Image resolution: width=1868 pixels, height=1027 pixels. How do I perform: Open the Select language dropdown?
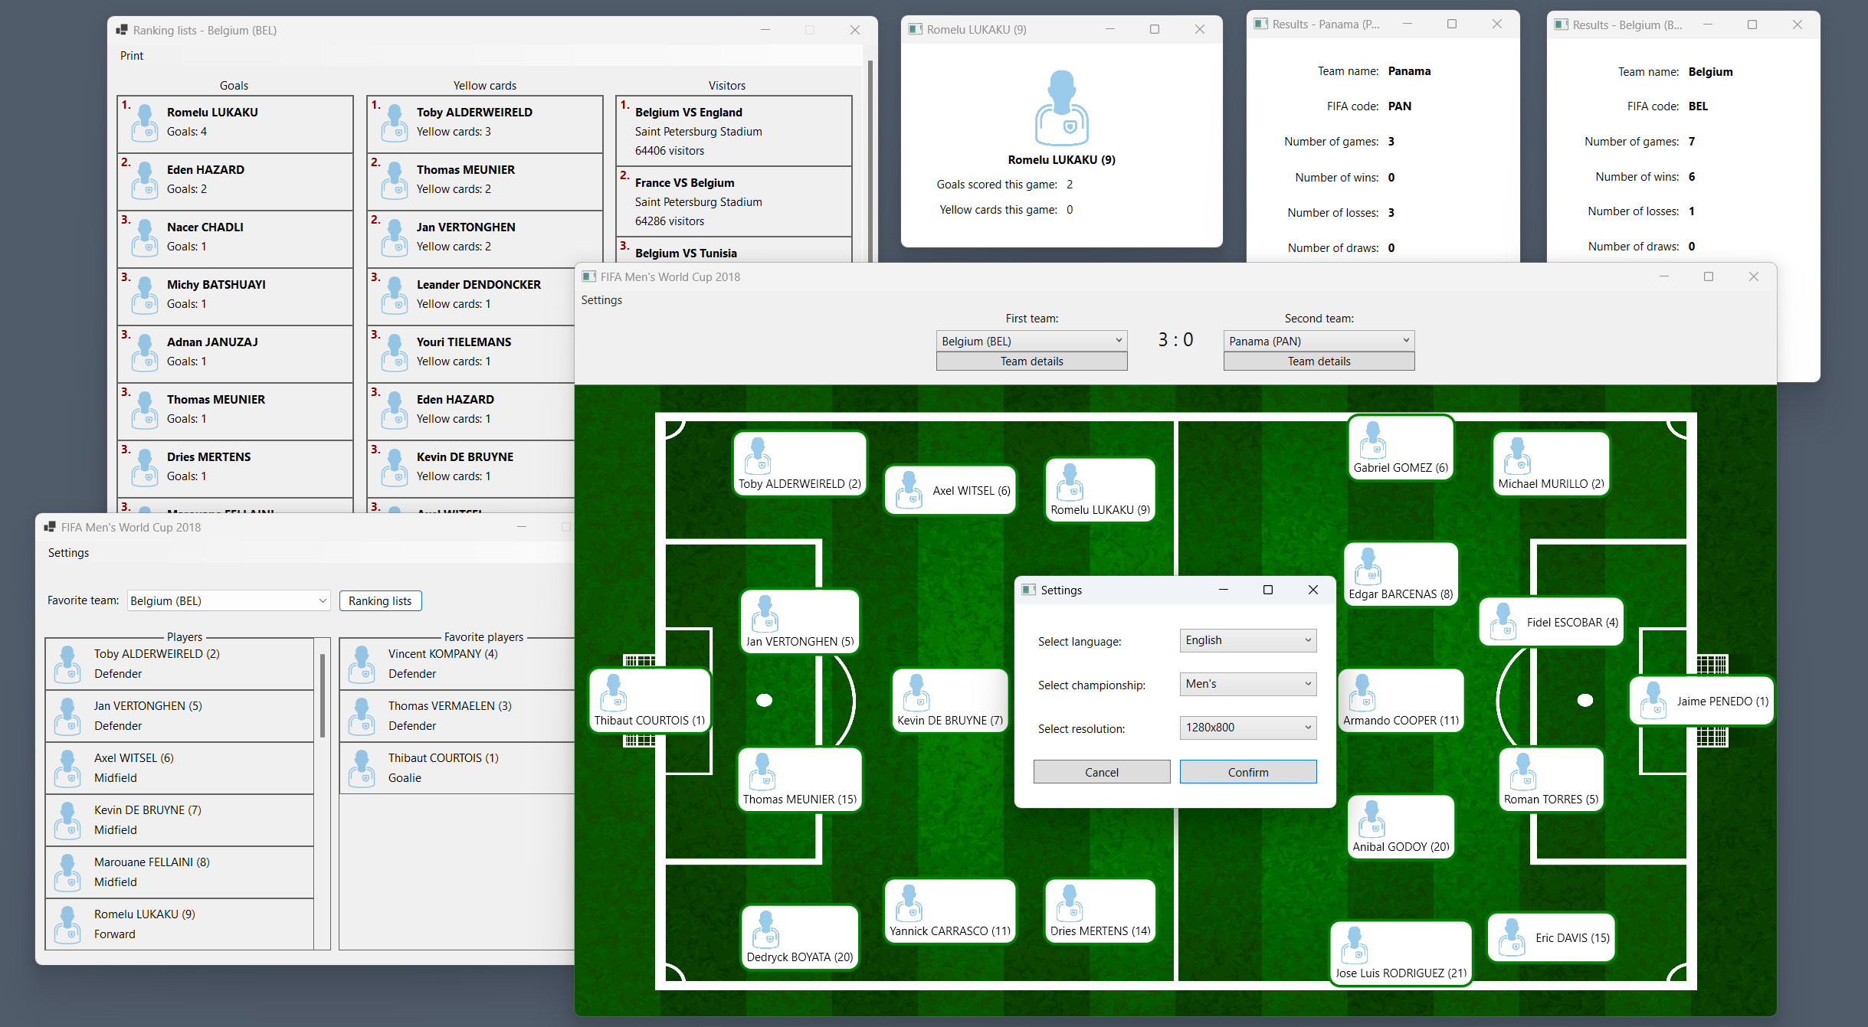coord(1247,640)
